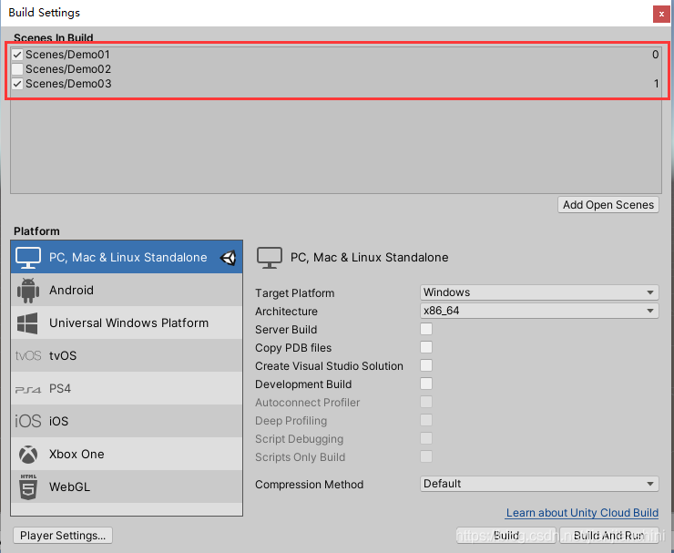Select Universal Windows Platform row
The image size is (674, 553).
tap(127, 323)
